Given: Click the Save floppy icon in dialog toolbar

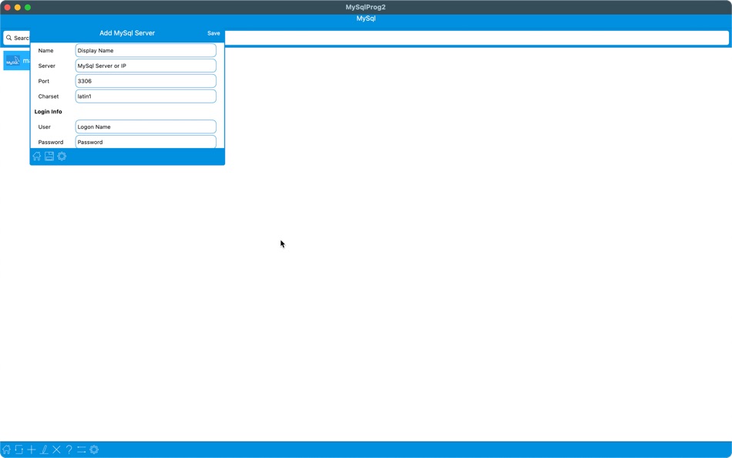Looking at the screenshot, I should pyautogui.click(x=49, y=156).
